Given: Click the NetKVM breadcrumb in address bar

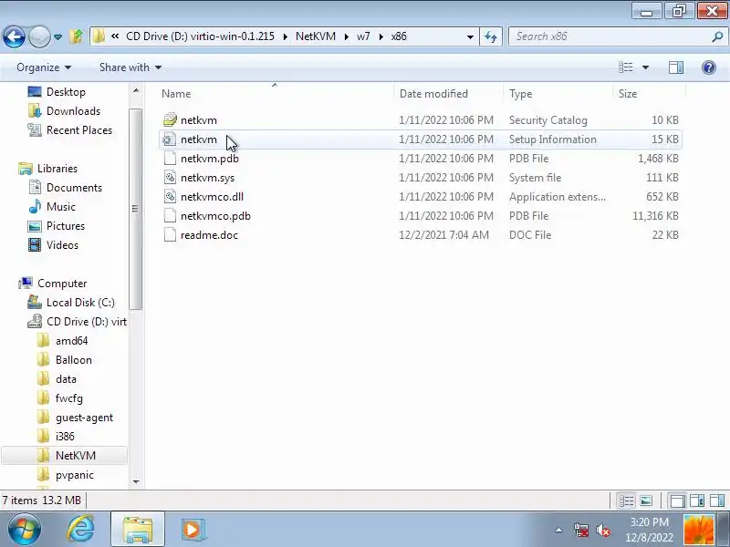Looking at the screenshot, I should [x=315, y=36].
